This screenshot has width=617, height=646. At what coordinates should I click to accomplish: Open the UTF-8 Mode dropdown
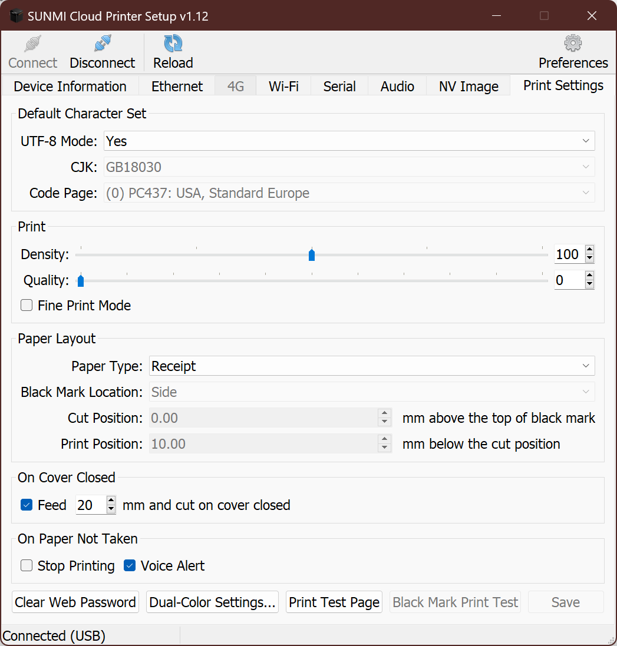349,141
